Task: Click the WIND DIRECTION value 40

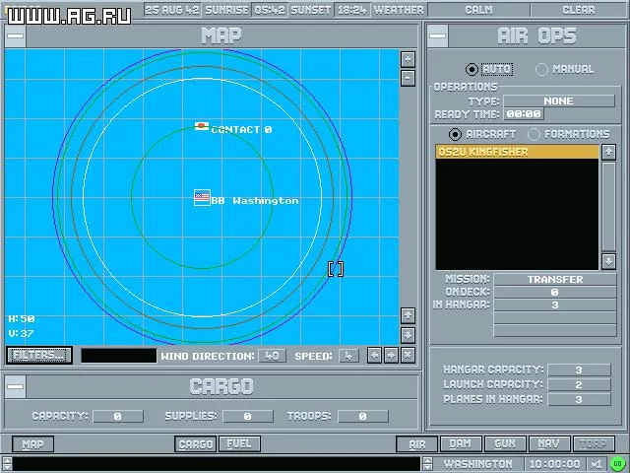Action: pos(272,356)
